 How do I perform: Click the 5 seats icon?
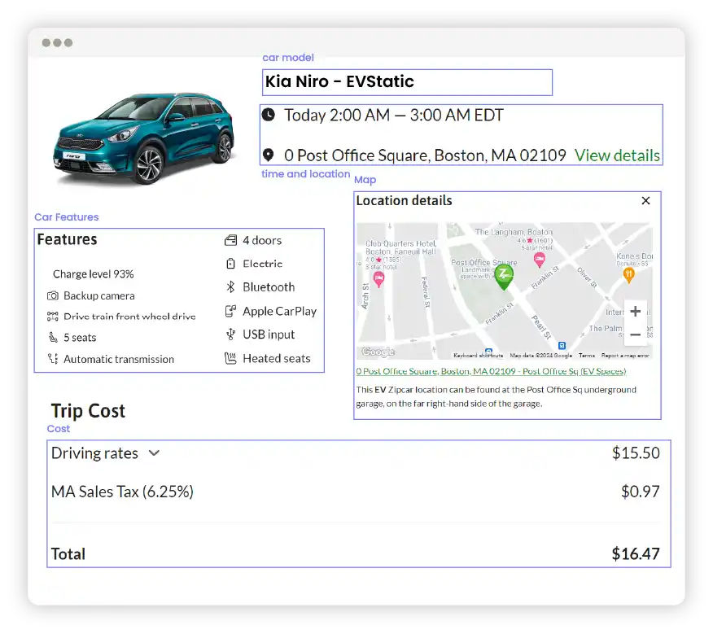(53, 338)
